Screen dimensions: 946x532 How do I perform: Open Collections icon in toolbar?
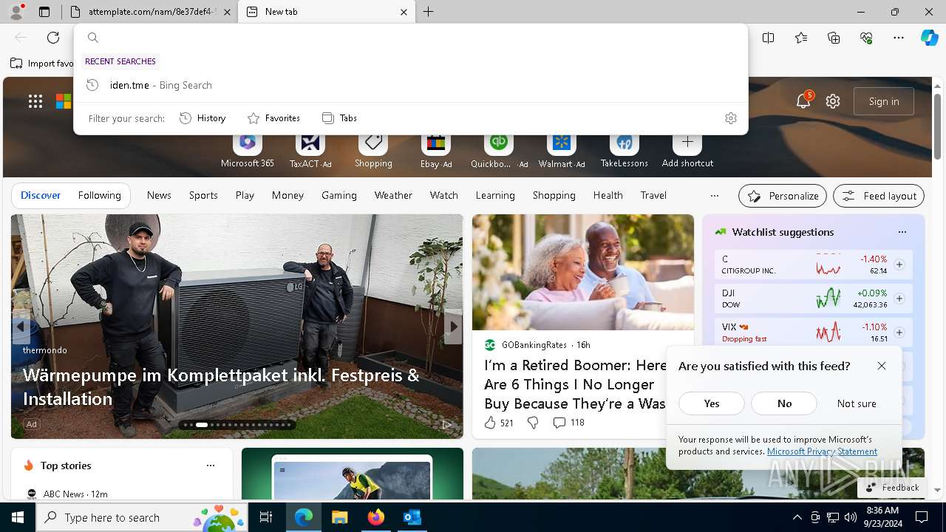click(834, 38)
